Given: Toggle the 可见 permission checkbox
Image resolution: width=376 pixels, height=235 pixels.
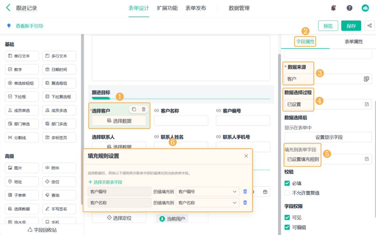Looking at the screenshot, I should click(x=287, y=217).
